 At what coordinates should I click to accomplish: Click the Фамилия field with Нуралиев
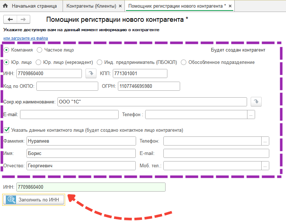[81, 141]
